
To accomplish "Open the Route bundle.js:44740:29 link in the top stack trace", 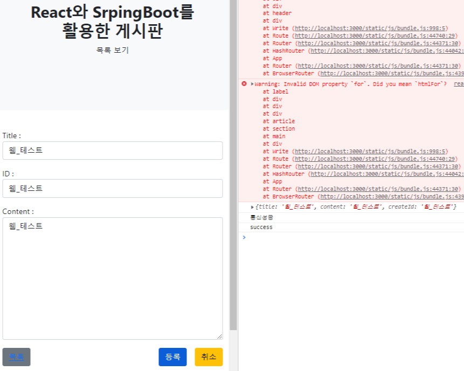I will [x=375, y=35].
